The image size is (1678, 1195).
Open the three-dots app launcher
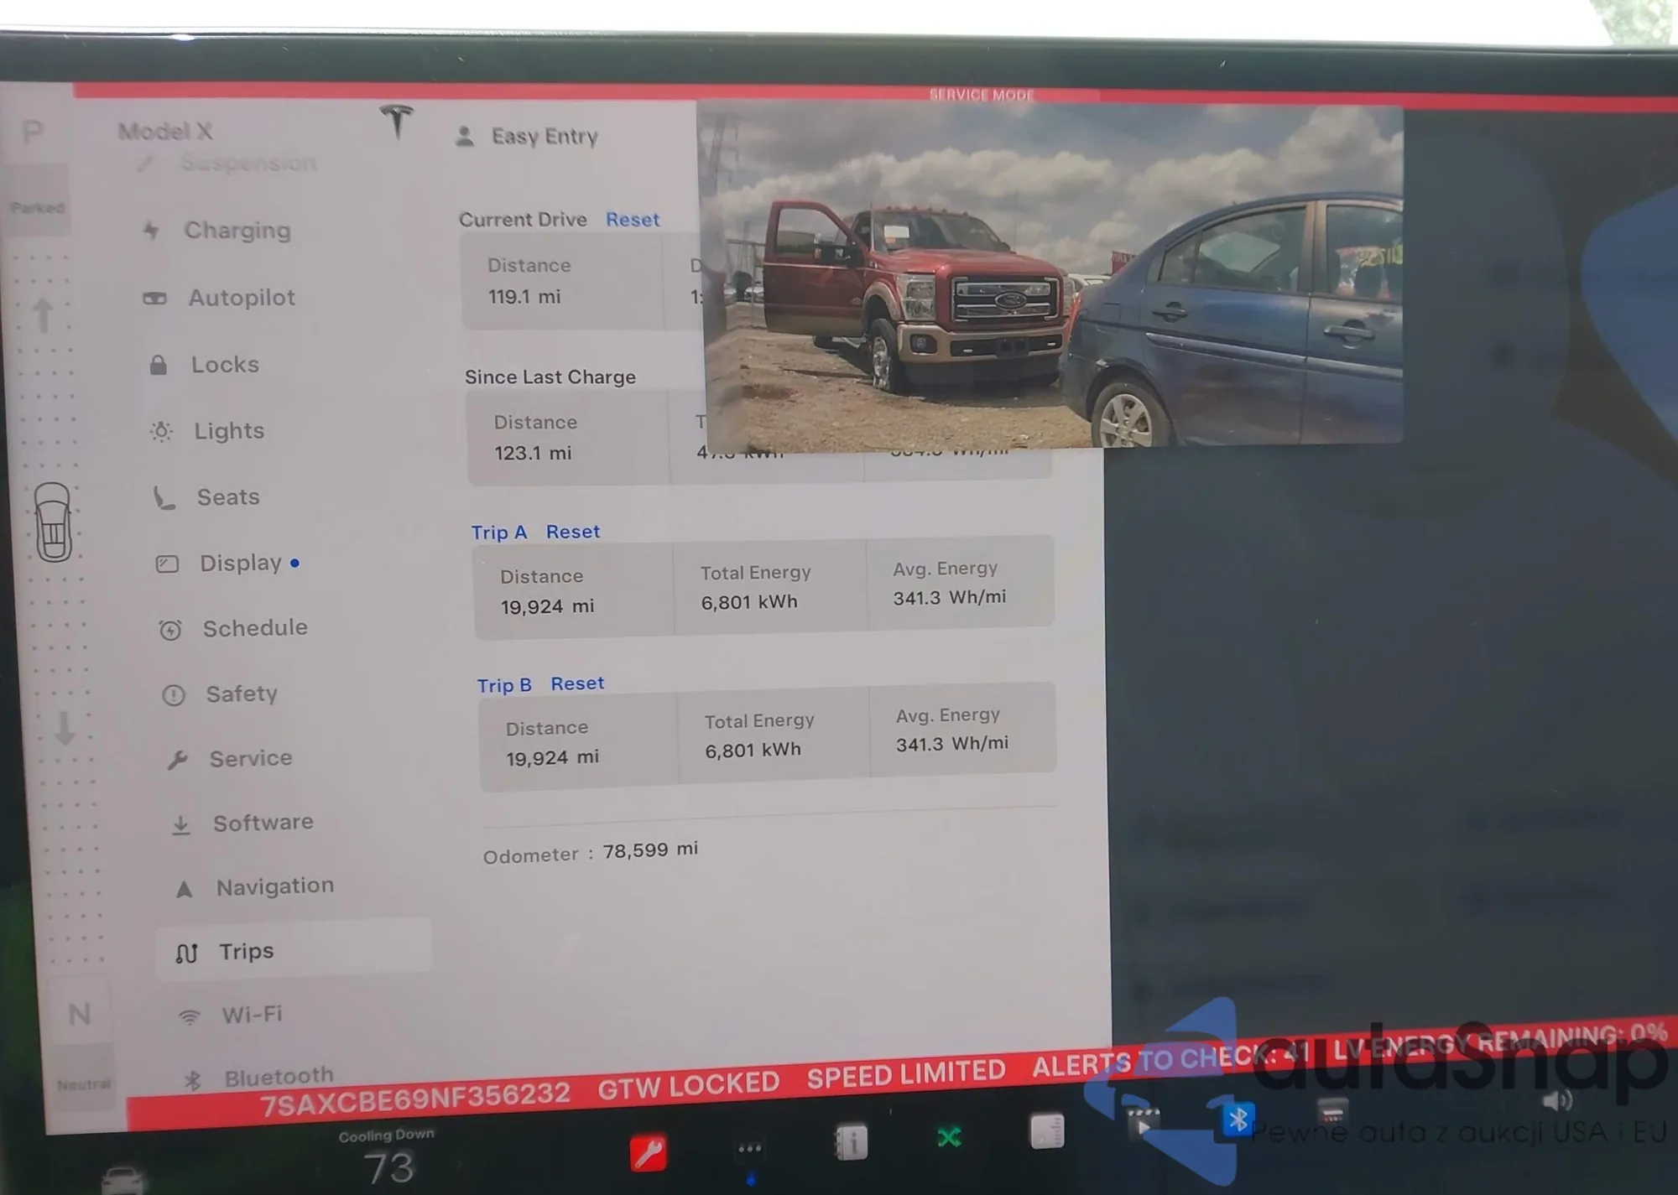[749, 1148]
